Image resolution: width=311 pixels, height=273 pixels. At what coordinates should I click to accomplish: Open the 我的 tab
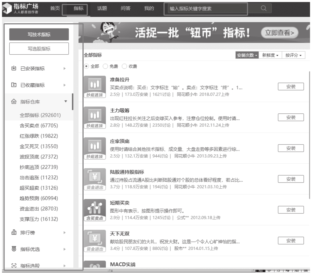(x=149, y=8)
